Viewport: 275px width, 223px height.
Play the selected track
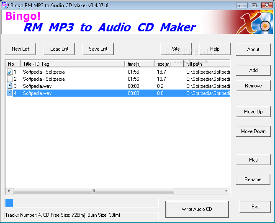click(253, 160)
